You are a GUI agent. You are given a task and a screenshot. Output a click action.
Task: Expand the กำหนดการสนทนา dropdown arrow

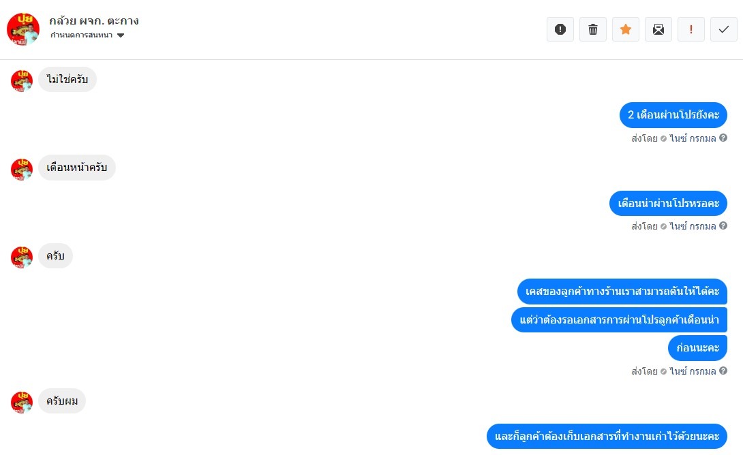tap(121, 35)
